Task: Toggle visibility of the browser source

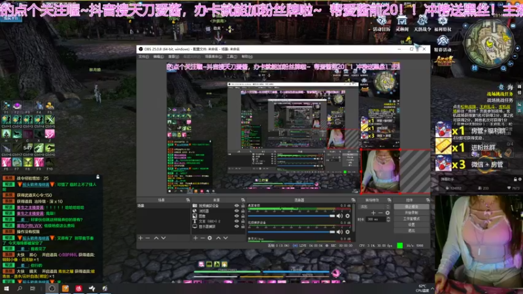Action: pos(237,211)
